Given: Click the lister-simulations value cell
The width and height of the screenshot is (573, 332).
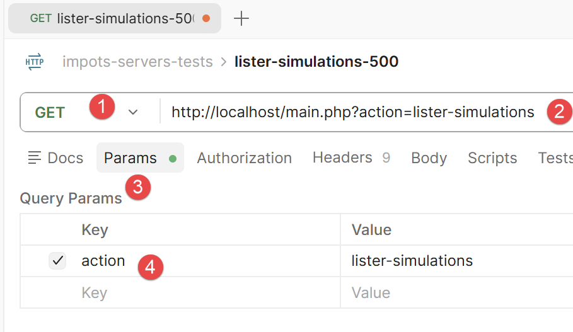Looking at the screenshot, I should pyautogui.click(x=457, y=261).
